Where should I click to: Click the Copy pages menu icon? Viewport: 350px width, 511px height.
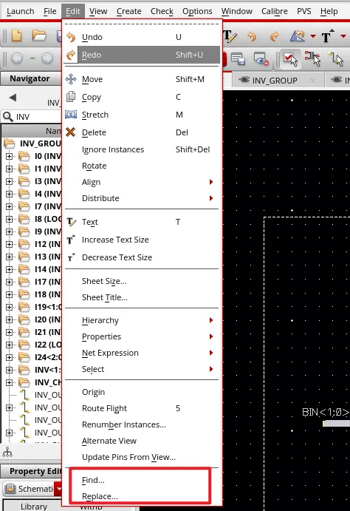71,97
